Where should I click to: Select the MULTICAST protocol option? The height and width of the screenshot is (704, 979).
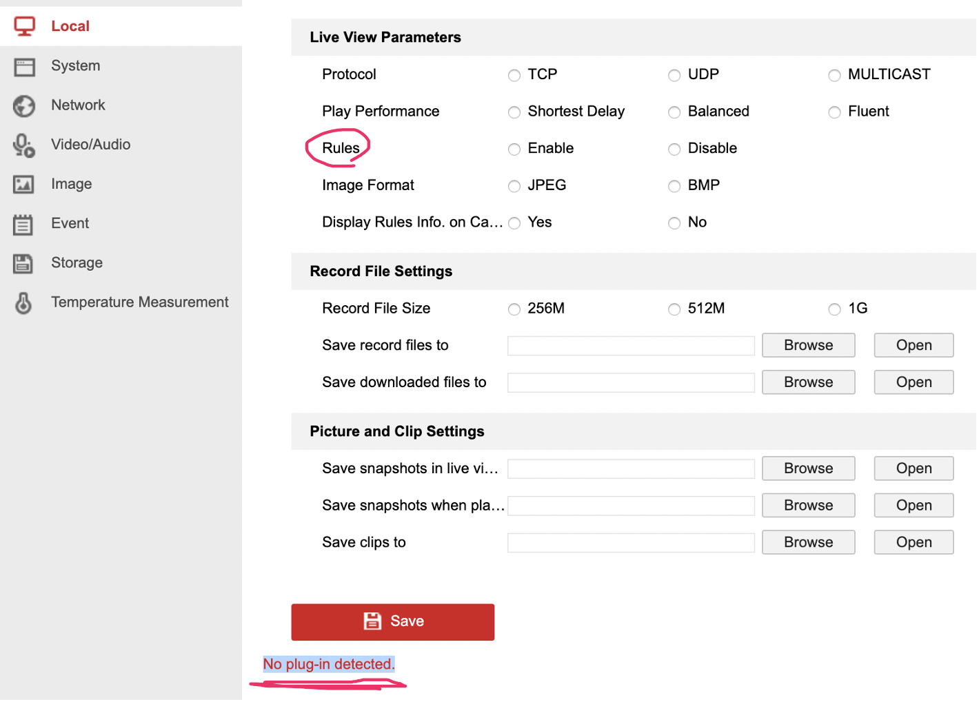834,75
